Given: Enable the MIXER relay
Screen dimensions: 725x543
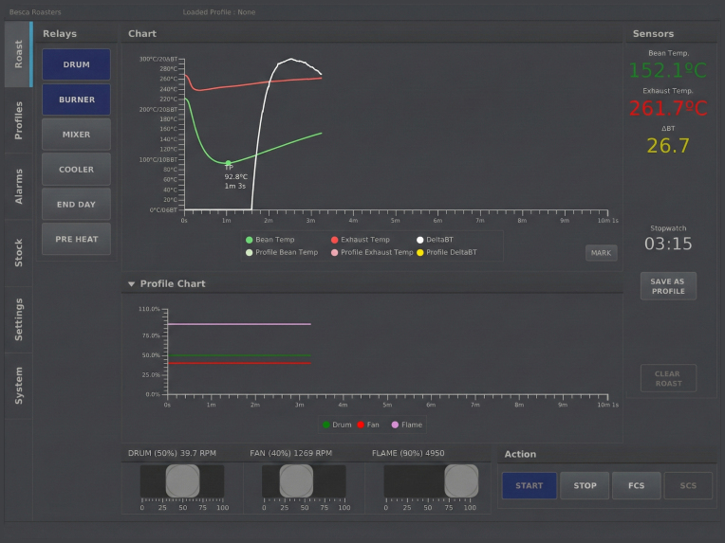Looking at the screenshot, I should click(76, 135).
